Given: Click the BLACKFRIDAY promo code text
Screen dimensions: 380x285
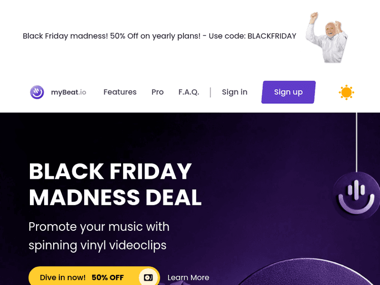Looking at the screenshot, I should click(x=272, y=36).
